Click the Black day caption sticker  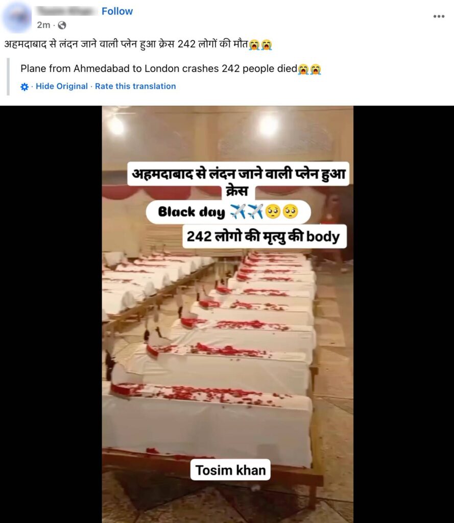[228, 212]
